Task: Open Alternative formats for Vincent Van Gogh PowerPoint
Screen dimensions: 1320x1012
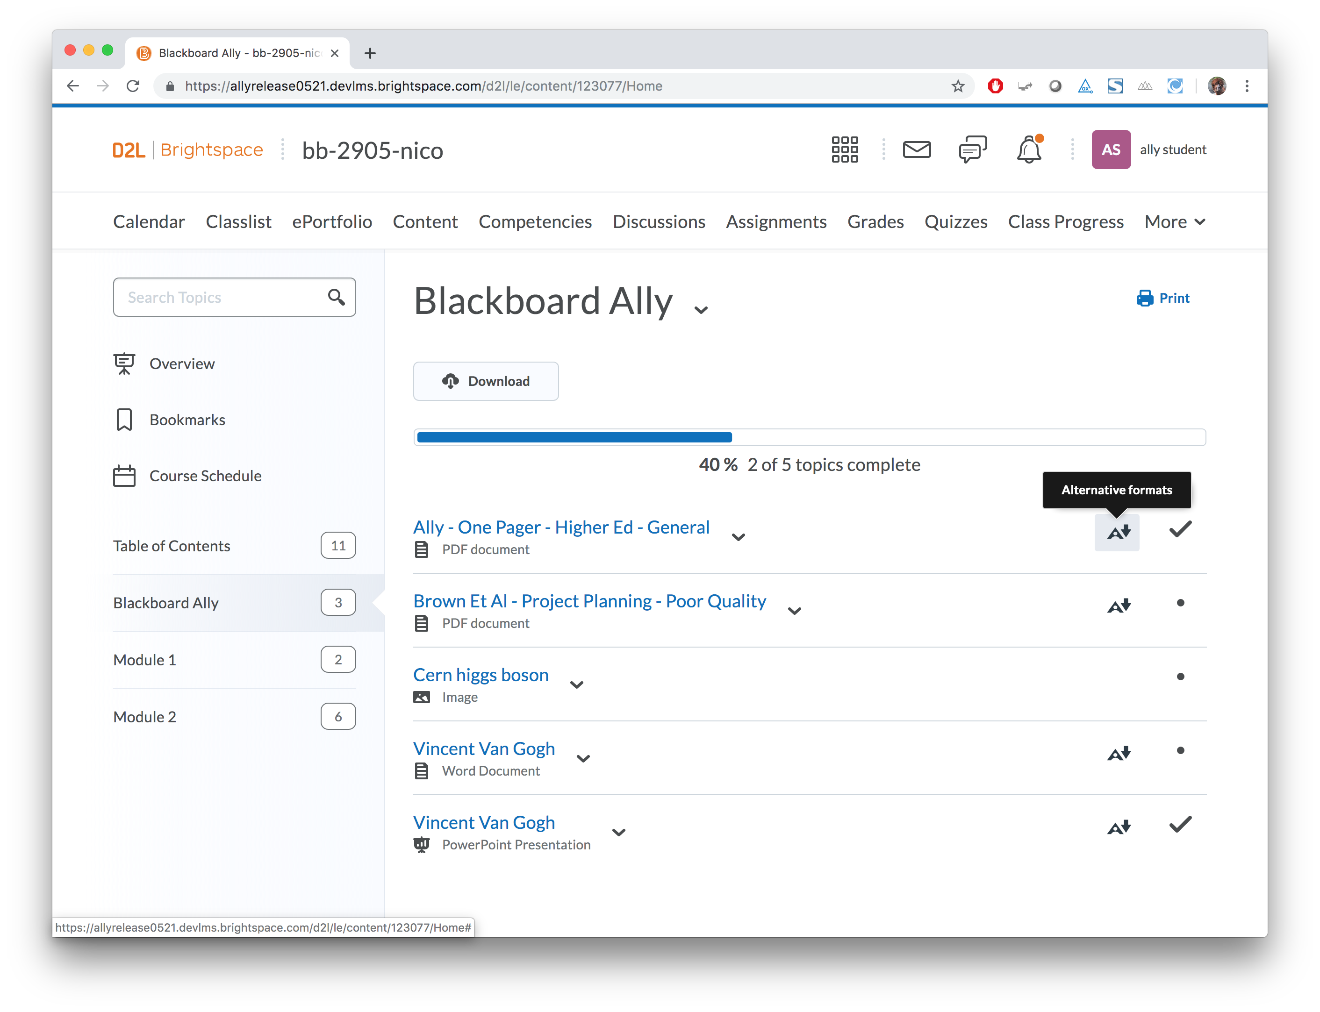Action: point(1118,827)
